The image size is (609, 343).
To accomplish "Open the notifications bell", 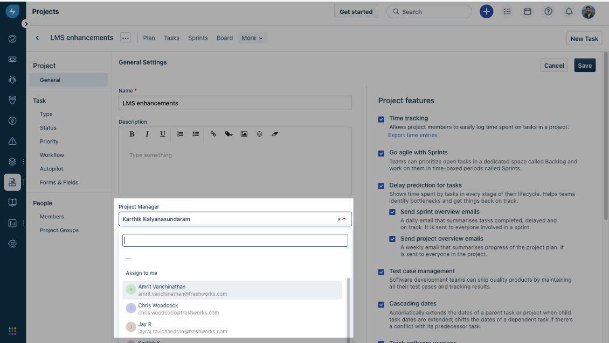I will pos(569,12).
